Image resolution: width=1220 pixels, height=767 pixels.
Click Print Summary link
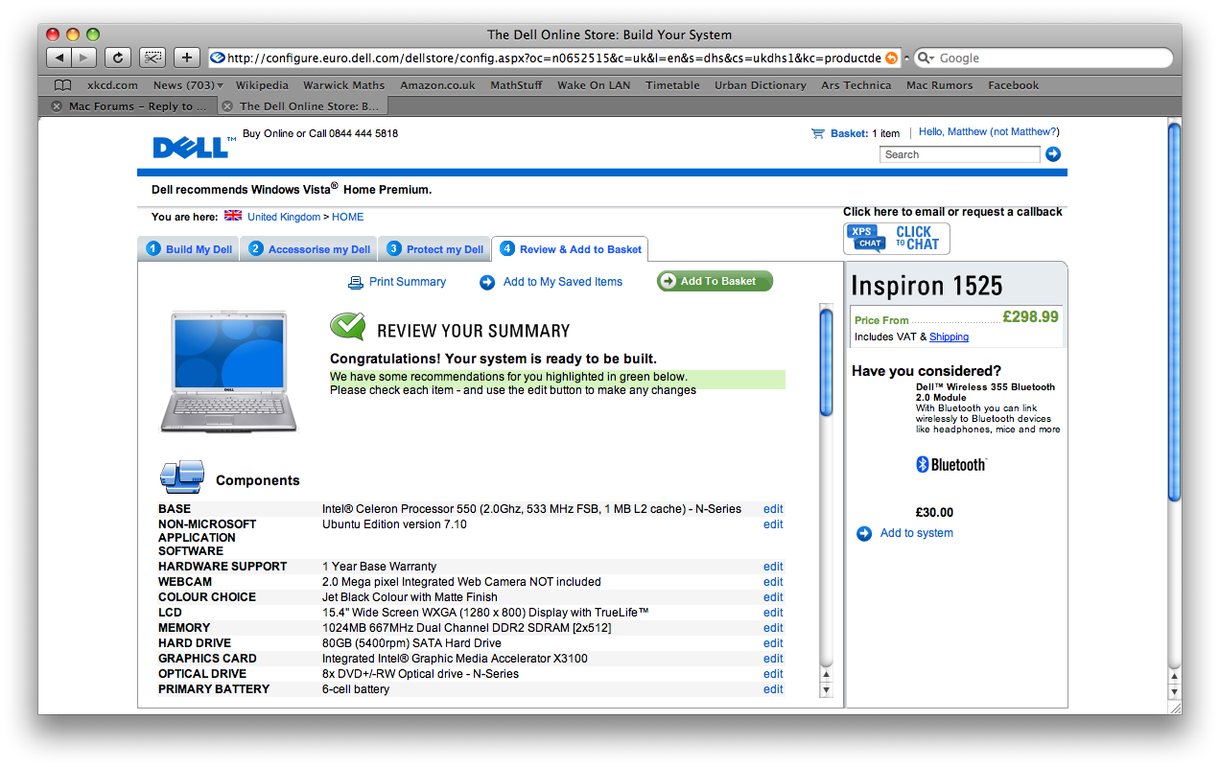(408, 282)
